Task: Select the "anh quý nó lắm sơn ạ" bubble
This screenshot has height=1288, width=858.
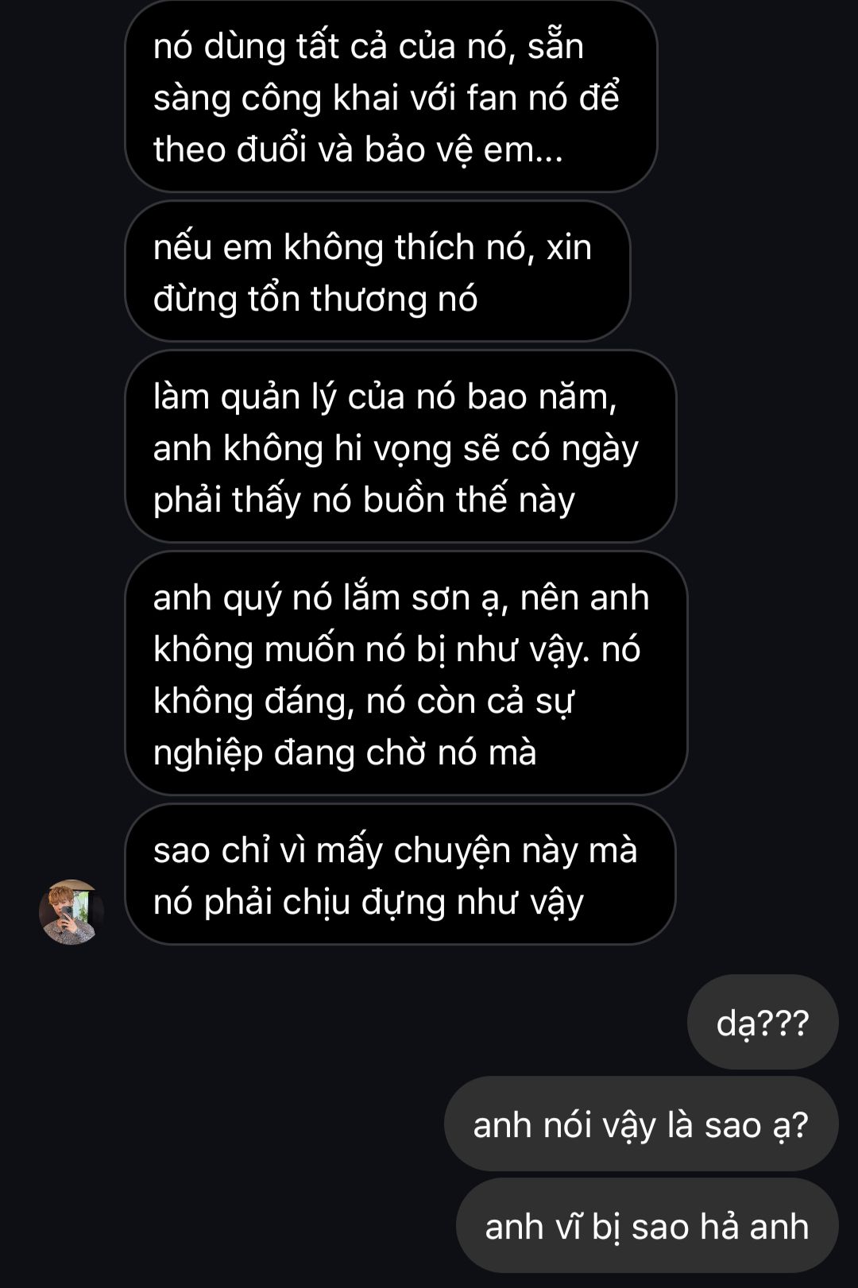Action: [x=406, y=674]
